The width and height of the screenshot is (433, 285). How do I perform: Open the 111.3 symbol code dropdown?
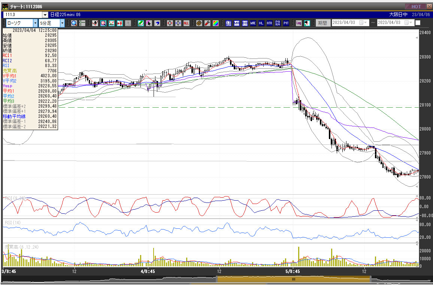tap(45, 15)
